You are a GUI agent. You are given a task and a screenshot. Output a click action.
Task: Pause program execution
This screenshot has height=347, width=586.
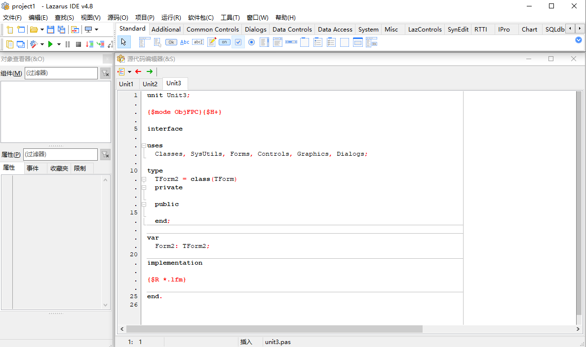tap(68, 44)
